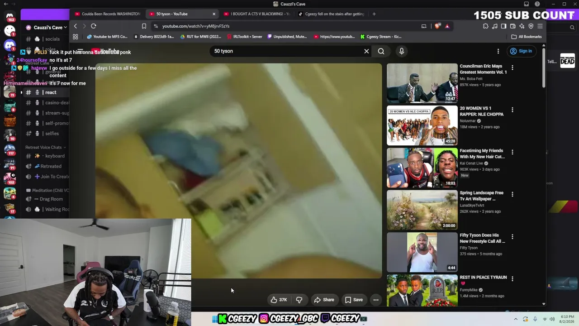Open a new browser tab
This screenshot has height=326, width=579.
[374, 14]
